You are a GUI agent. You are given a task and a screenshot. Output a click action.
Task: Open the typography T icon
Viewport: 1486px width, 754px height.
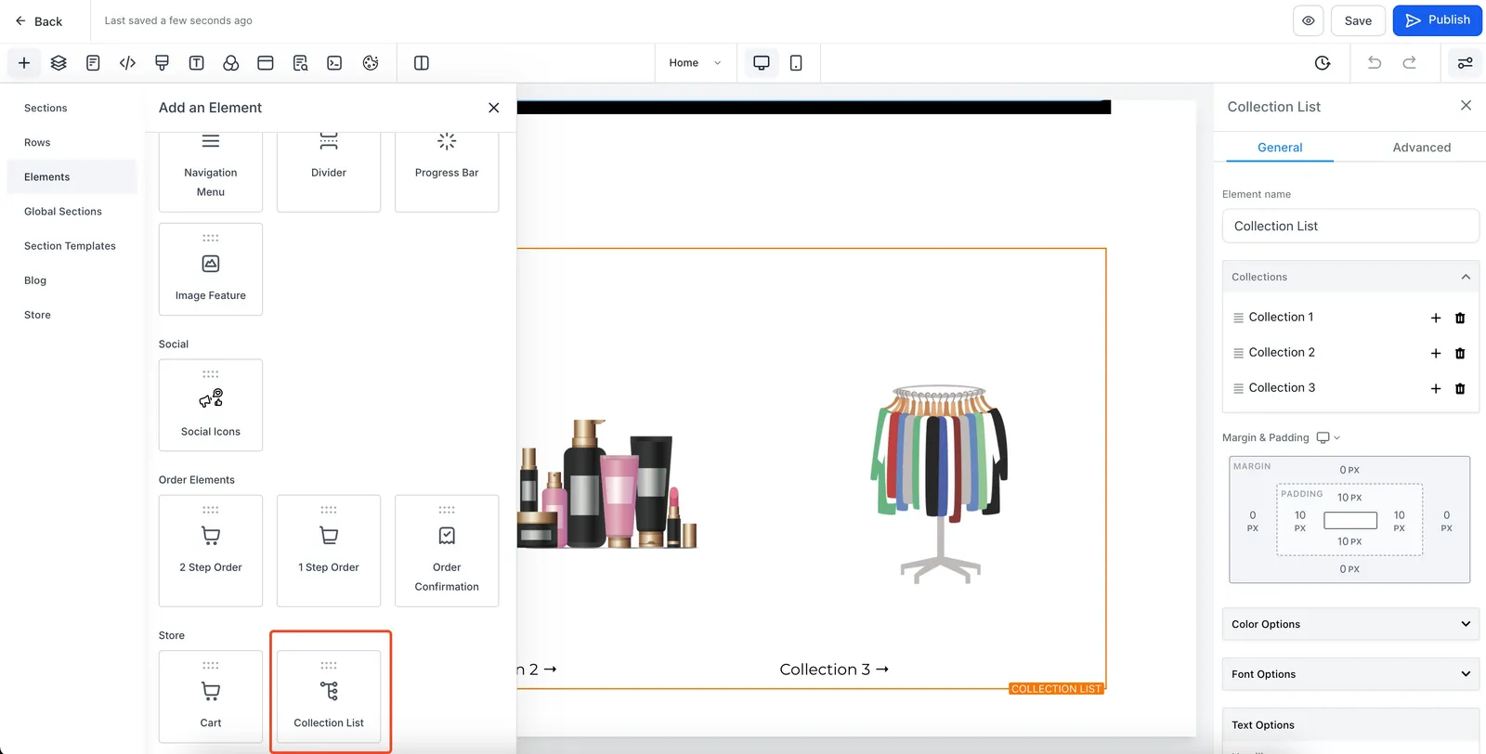pyautogui.click(x=196, y=63)
